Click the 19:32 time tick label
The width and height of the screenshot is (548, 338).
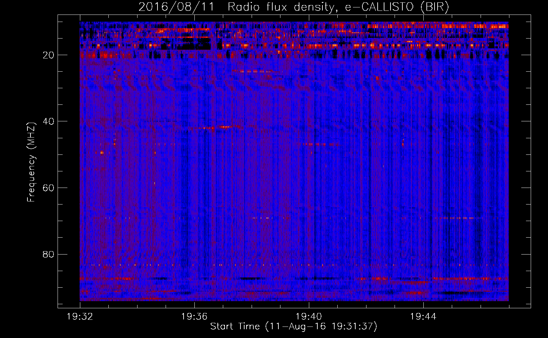pyautogui.click(x=80, y=317)
